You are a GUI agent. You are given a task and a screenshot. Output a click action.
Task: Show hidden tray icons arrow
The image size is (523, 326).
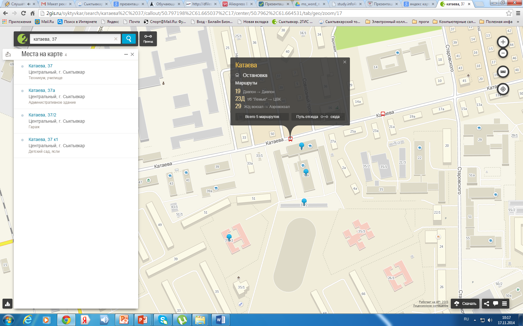[x=475, y=320]
